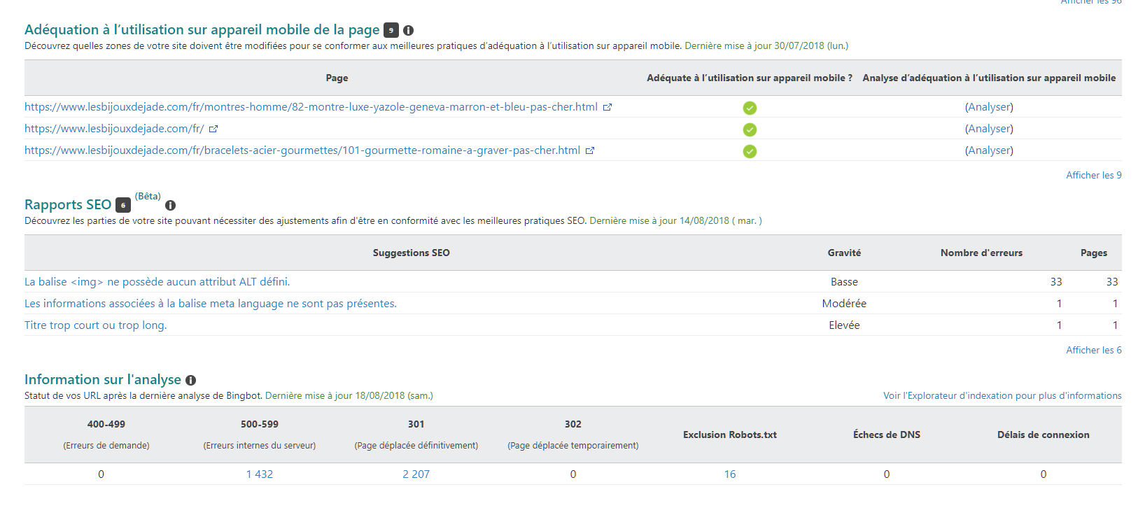Click 'Pages' column header
1138x522 pixels.
coord(1094,253)
